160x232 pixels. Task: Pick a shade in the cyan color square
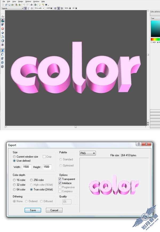point(155,29)
